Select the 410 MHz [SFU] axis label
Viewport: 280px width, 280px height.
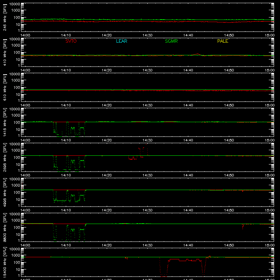5,52
